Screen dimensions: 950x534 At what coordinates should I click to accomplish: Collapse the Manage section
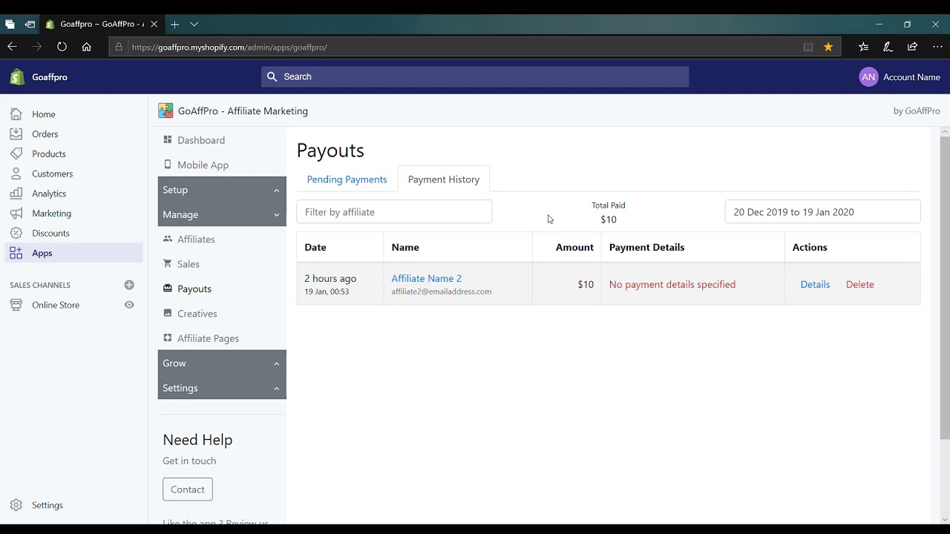pyautogui.click(x=222, y=214)
